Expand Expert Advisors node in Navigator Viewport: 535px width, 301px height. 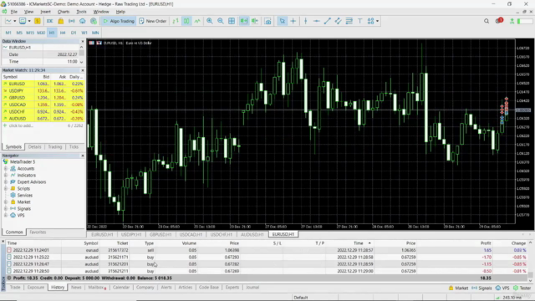click(6, 182)
